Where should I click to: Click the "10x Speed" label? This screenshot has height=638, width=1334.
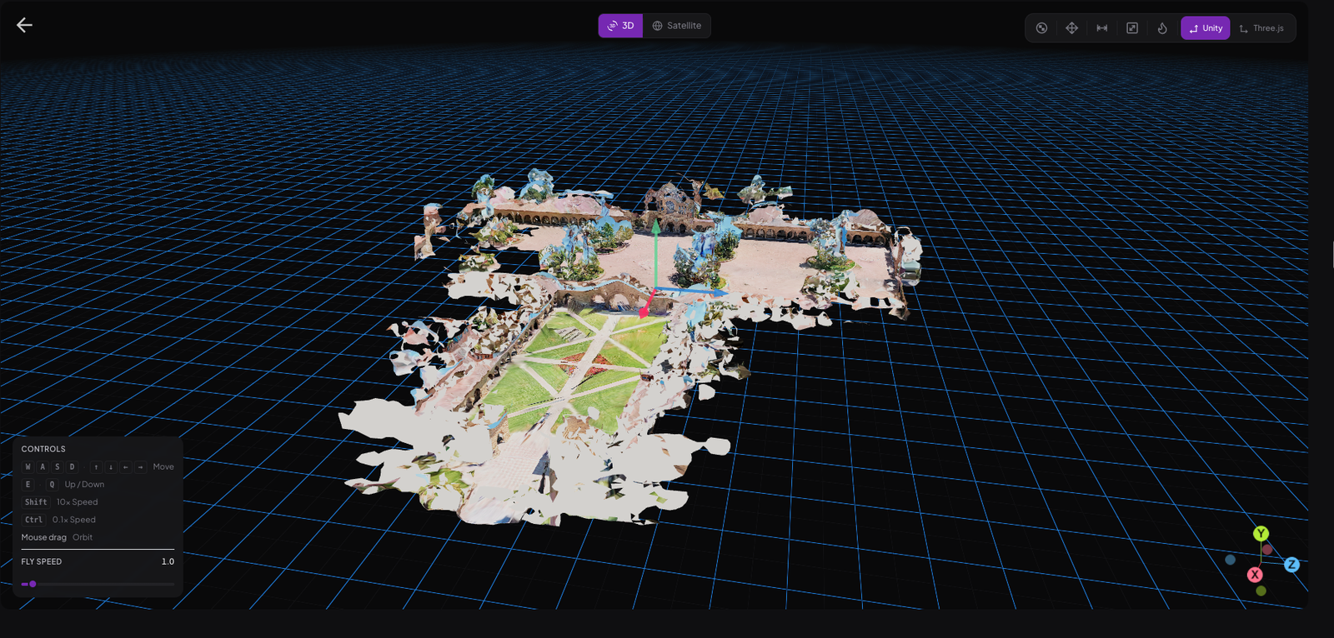pyautogui.click(x=77, y=502)
